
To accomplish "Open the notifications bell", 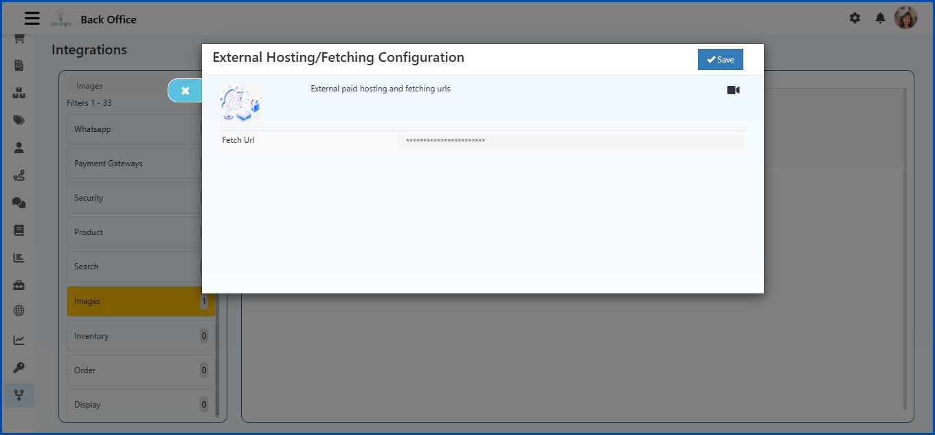I will click(x=880, y=18).
